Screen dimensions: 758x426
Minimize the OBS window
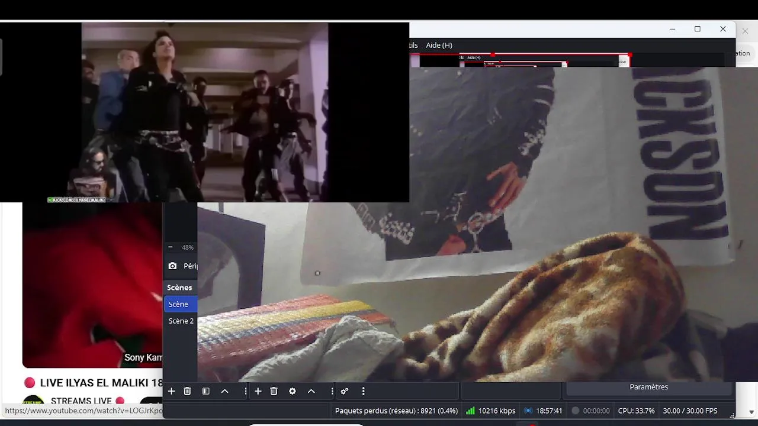(x=672, y=29)
